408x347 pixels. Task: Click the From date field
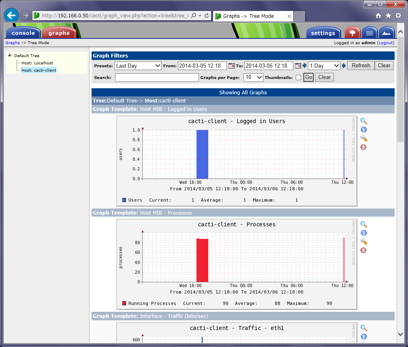tap(203, 66)
